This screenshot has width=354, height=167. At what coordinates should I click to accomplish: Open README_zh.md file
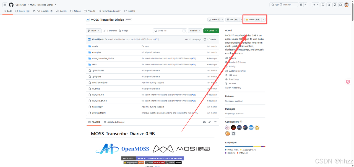99,101
